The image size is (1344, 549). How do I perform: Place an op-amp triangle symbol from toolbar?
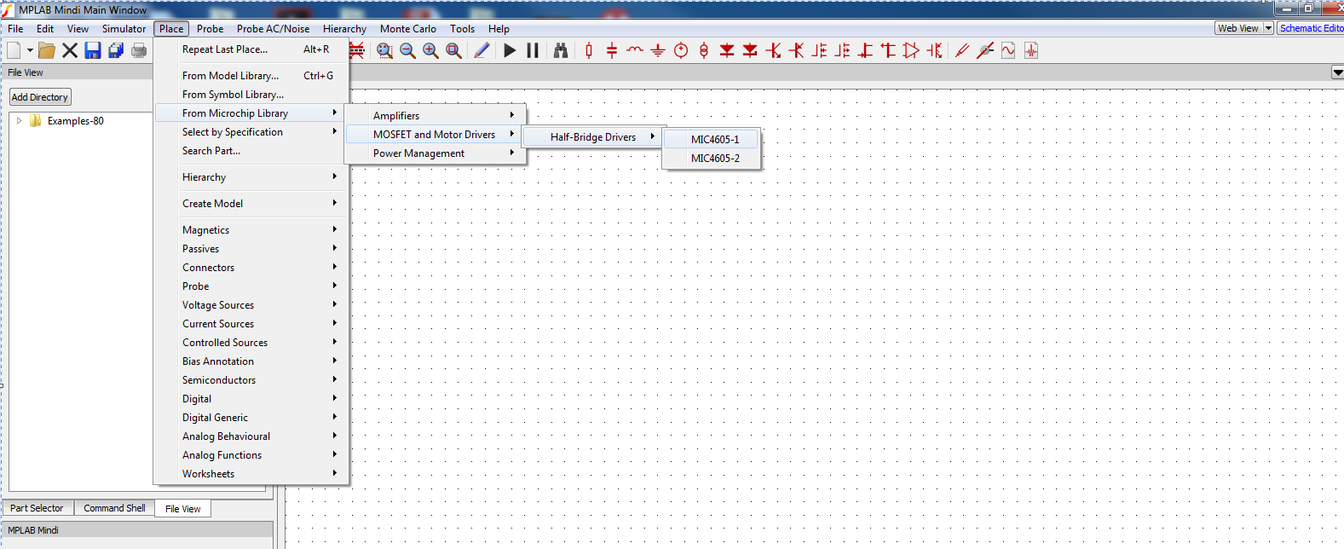(911, 50)
